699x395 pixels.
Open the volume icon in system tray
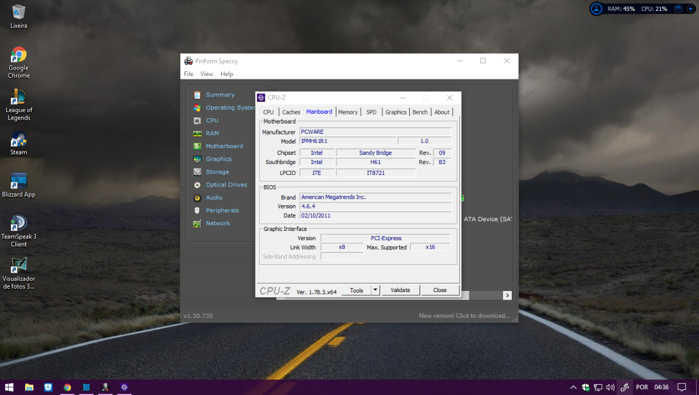point(610,387)
